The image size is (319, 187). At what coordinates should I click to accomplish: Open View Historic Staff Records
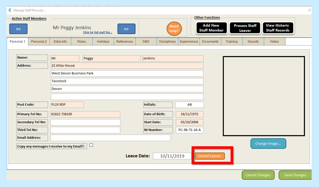277,28
